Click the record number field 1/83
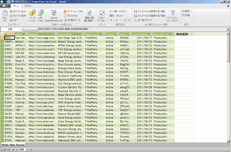Screen dimensions: 231x152 [22, 150]
